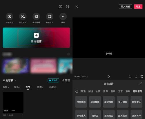145x119 pixels.
Task: Switch to 男声 voice category
Action: click(106, 91)
